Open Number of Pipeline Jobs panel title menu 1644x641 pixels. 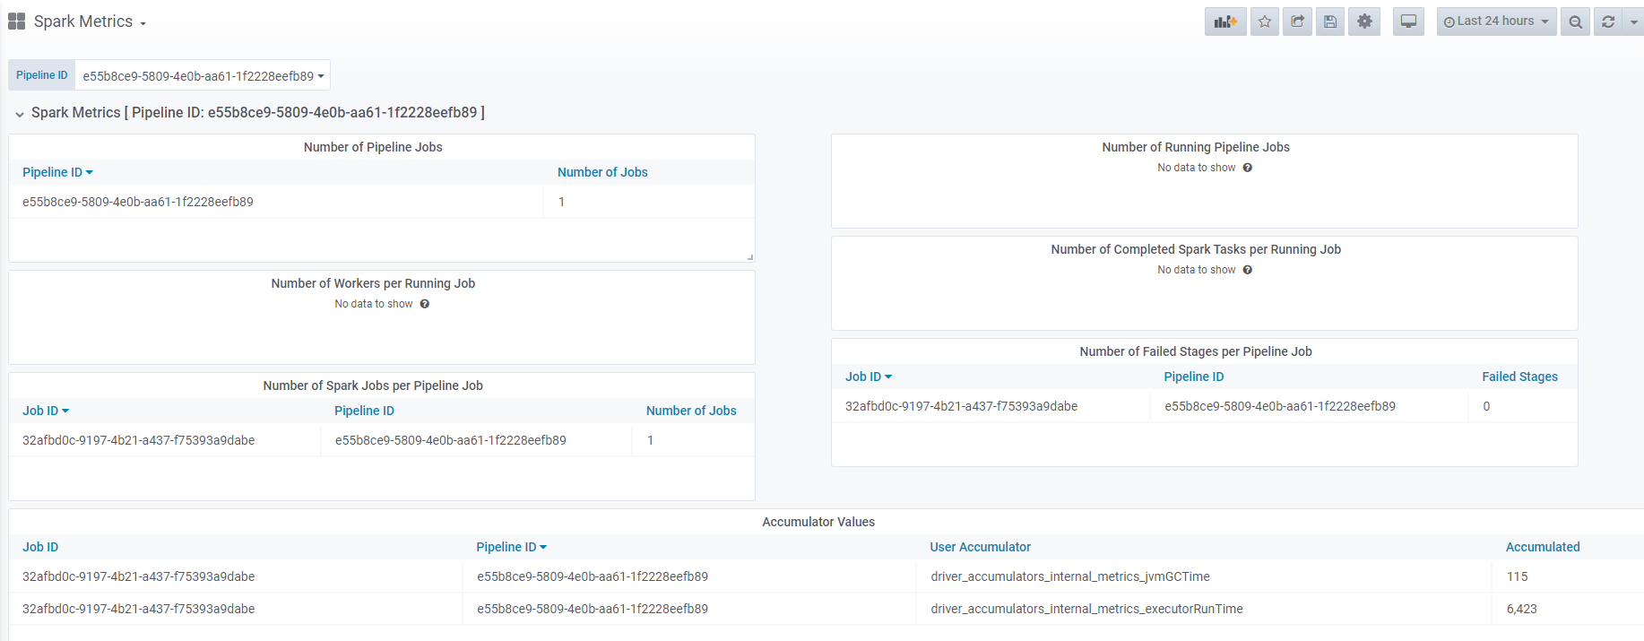[x=373, y=147]
